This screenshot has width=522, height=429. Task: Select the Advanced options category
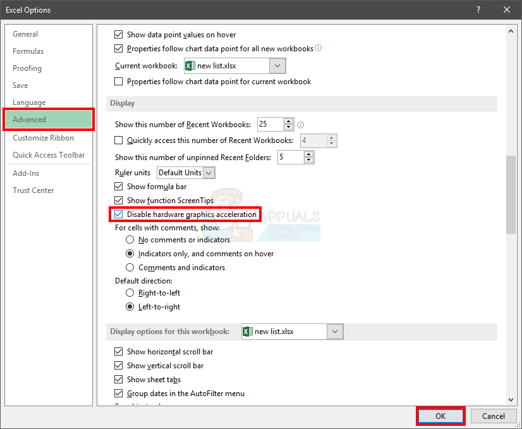tap(49, 120)
